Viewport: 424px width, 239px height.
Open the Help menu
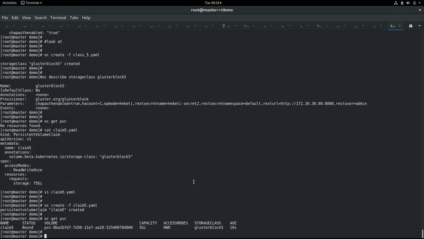86,18
